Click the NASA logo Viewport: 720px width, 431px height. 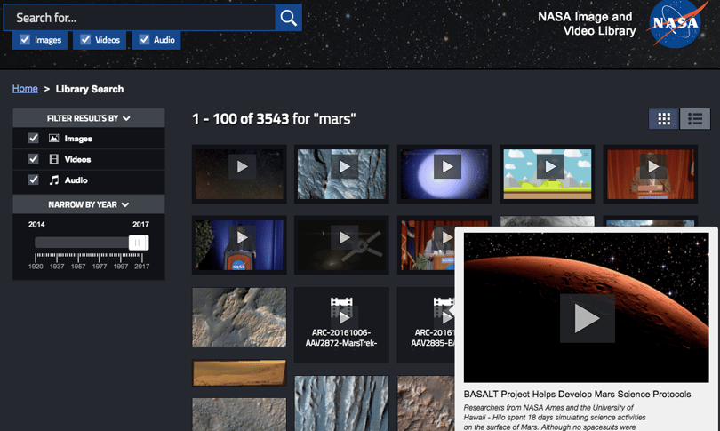675,23
